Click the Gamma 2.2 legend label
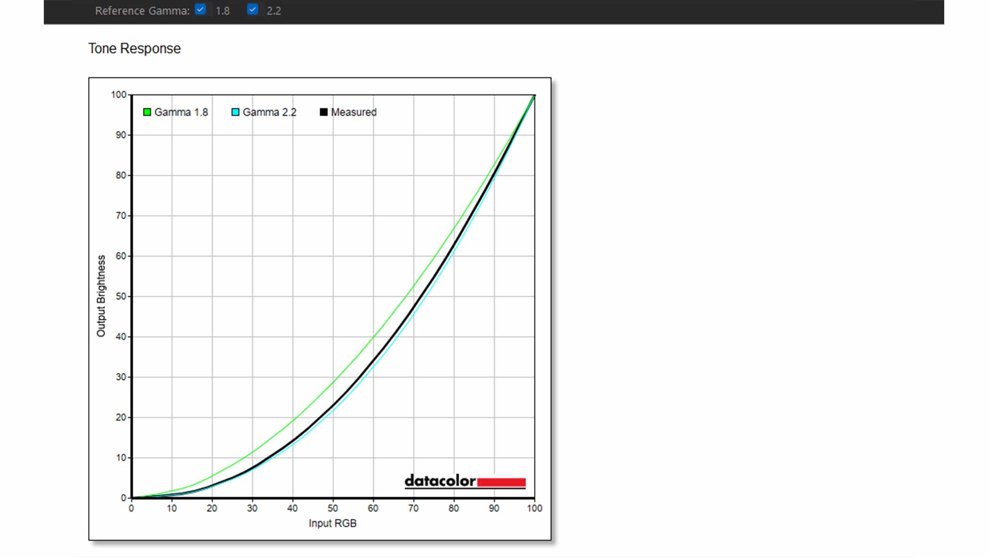The height and width of the screenshot is (557, 989). 269,112
